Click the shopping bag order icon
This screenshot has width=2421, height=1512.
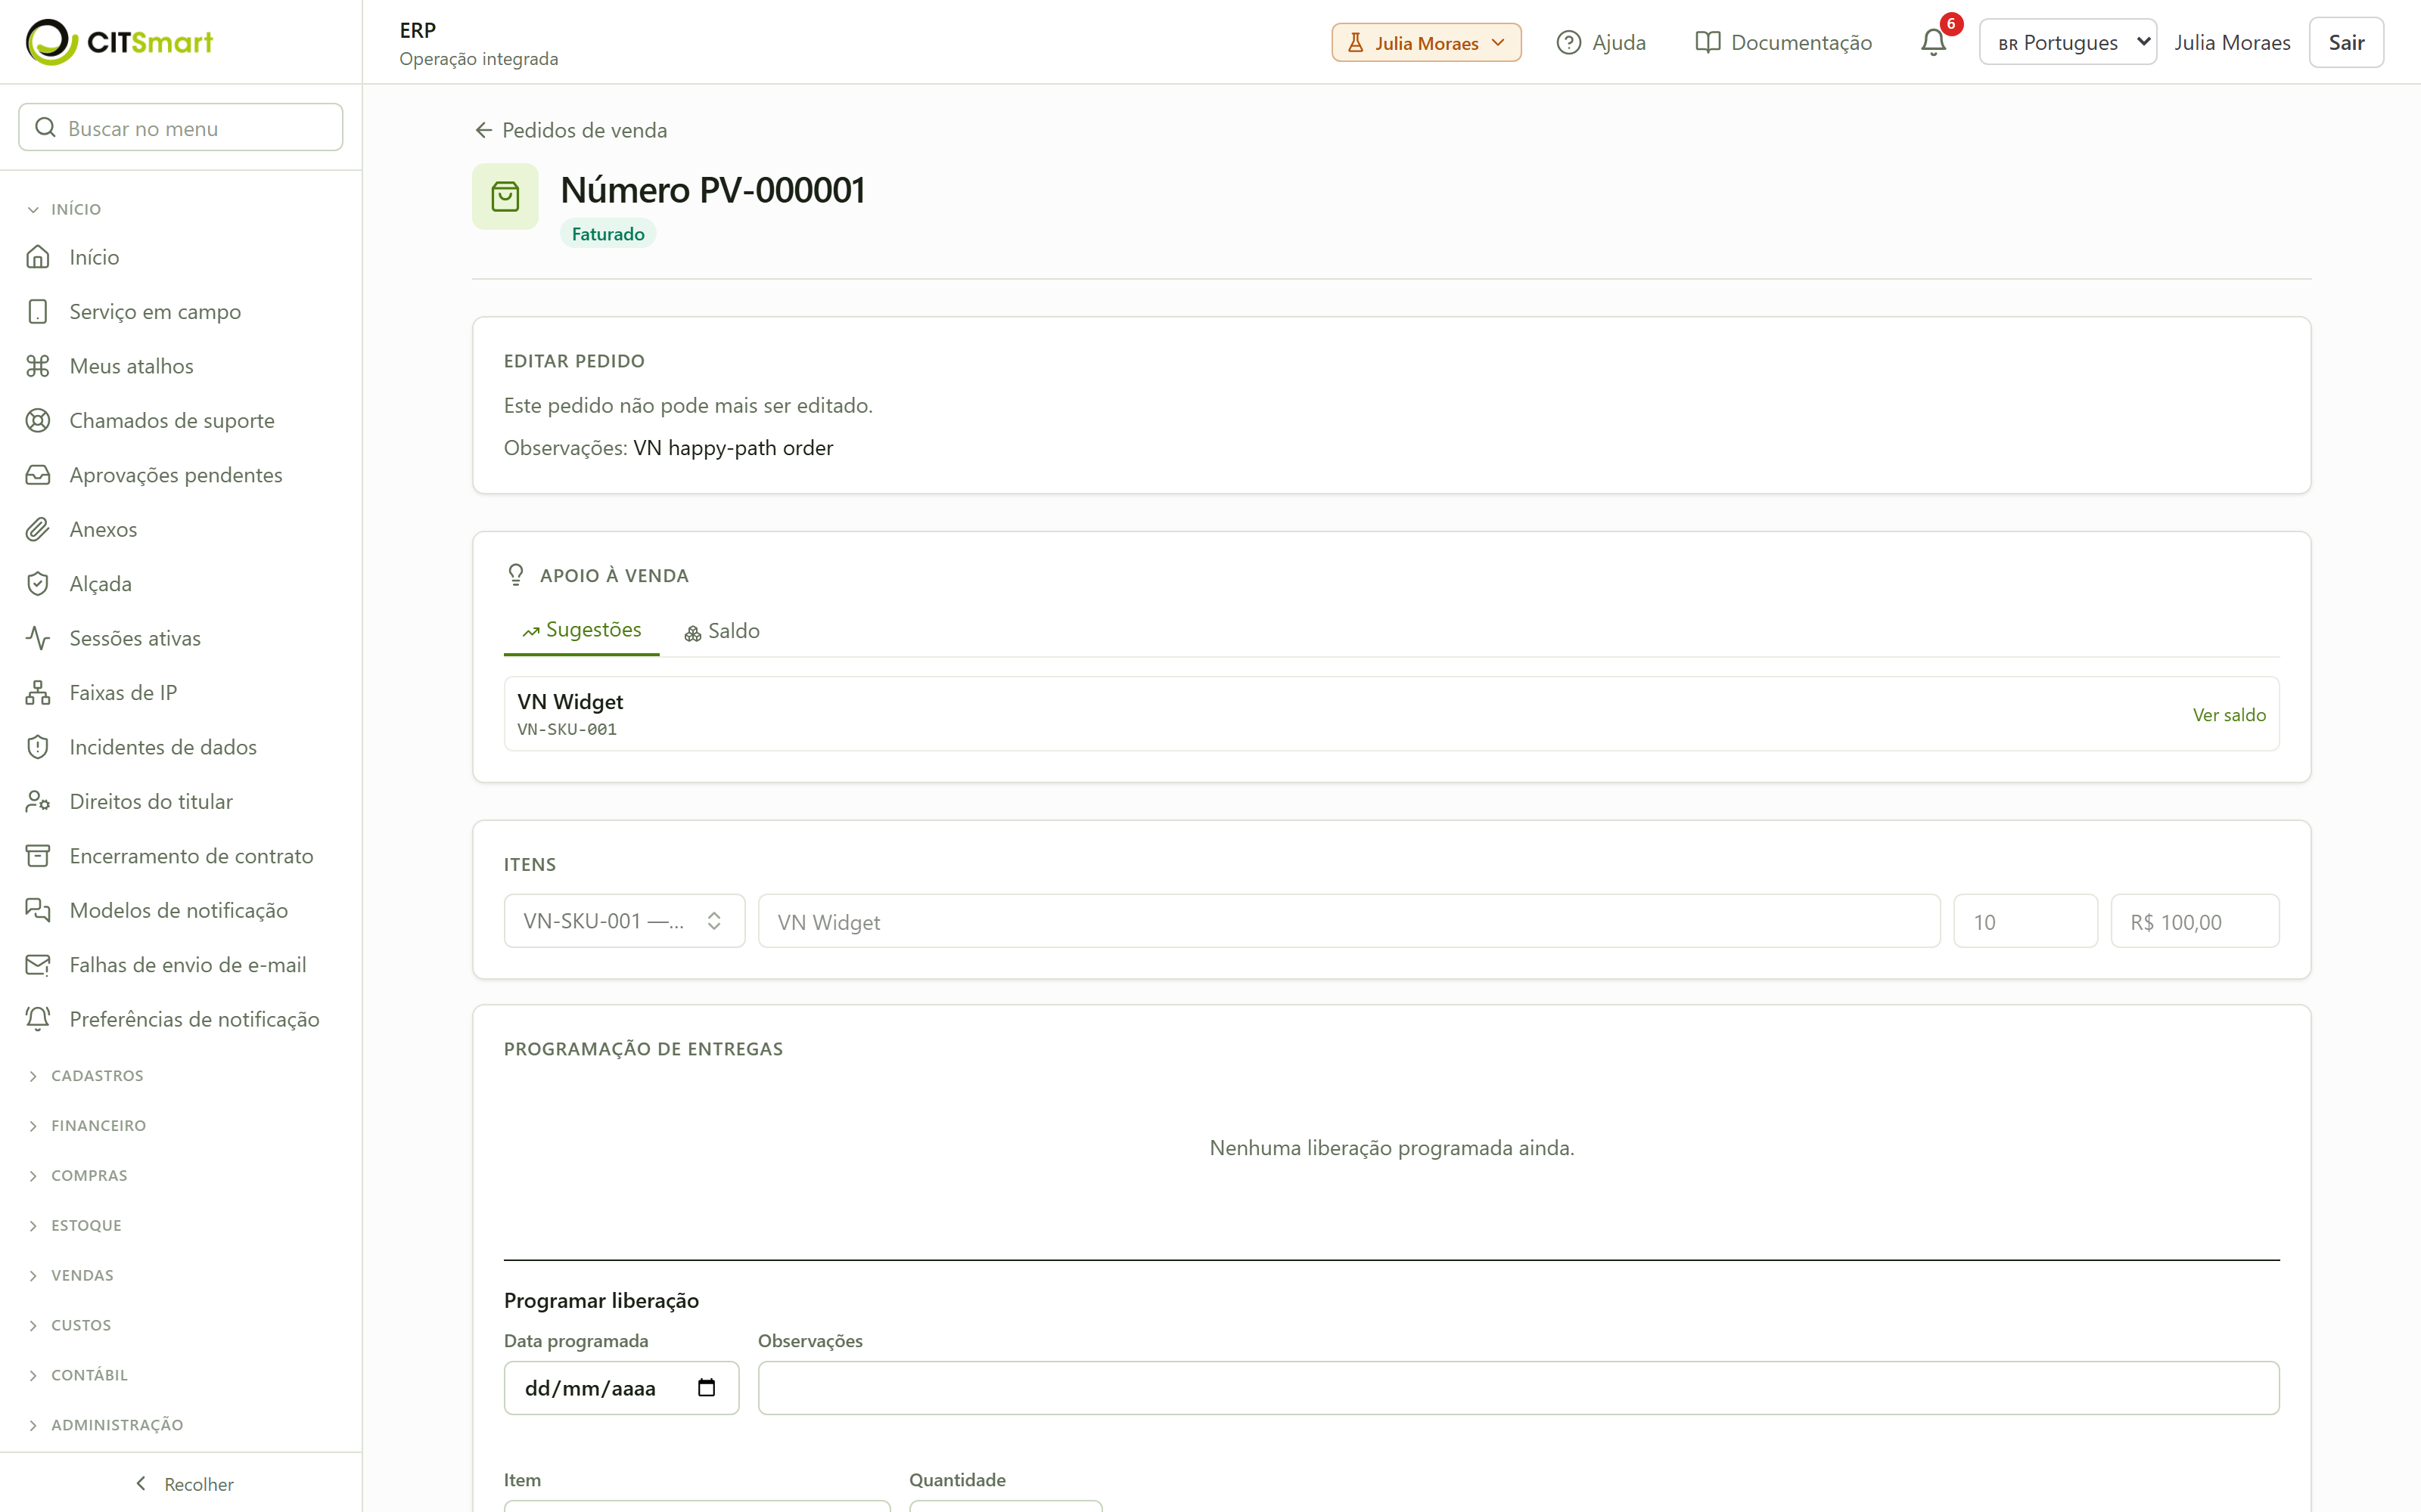coord(505,196)
